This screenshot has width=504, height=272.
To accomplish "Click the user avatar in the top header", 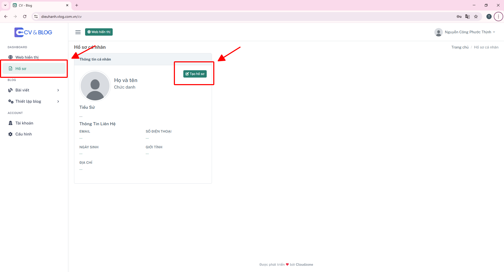I will (x=438, y=32).
